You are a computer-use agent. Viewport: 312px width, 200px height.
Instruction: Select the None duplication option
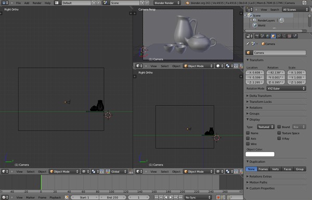coord(251,169)
